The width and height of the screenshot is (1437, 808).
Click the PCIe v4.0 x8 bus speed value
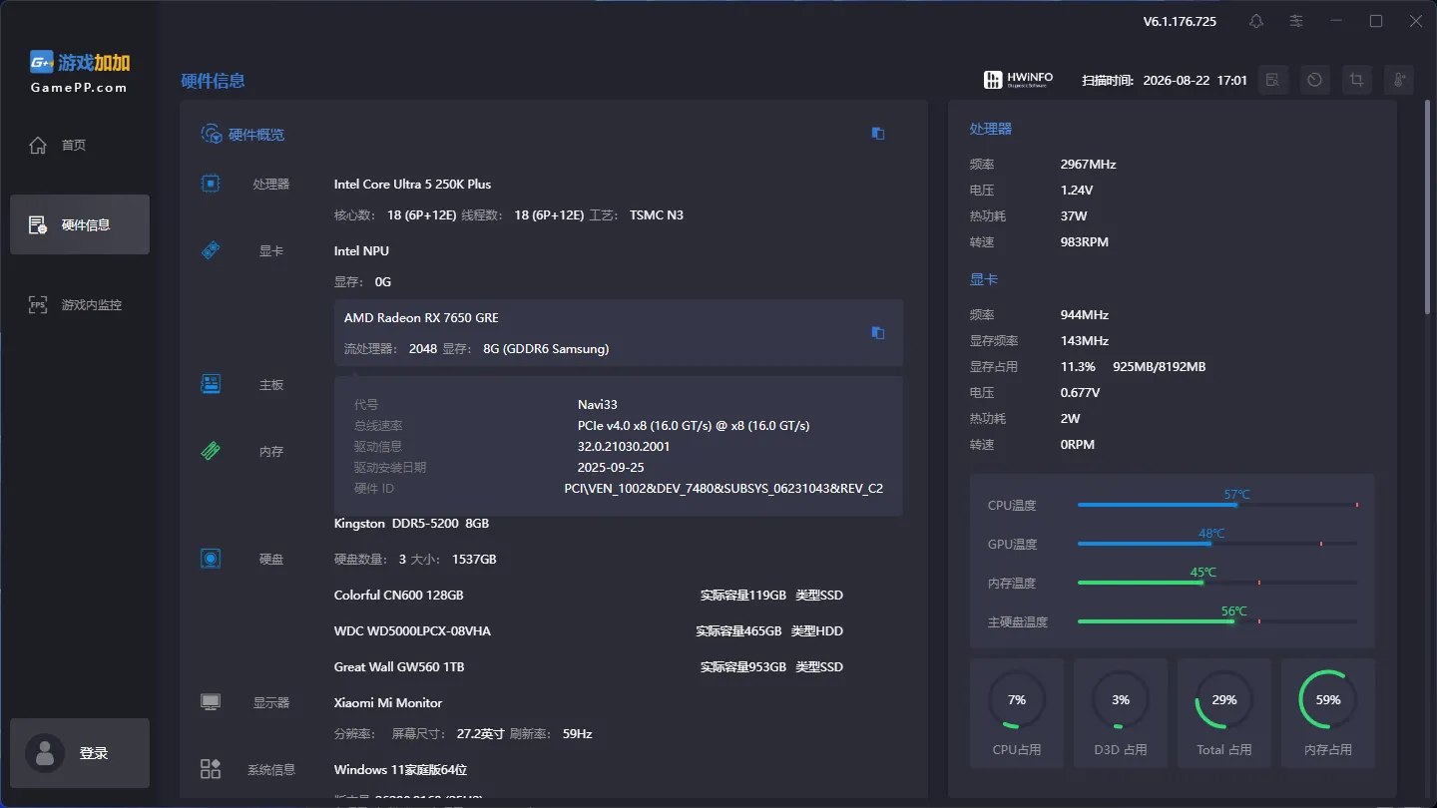694,426
